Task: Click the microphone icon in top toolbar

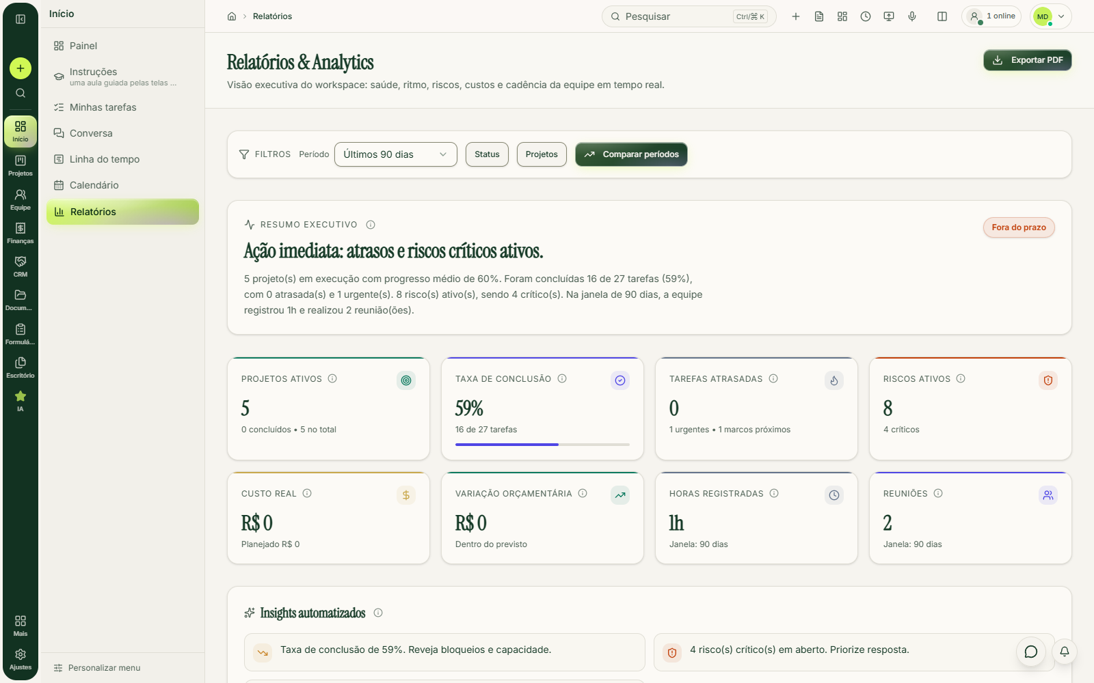Action: pos(912,16)
